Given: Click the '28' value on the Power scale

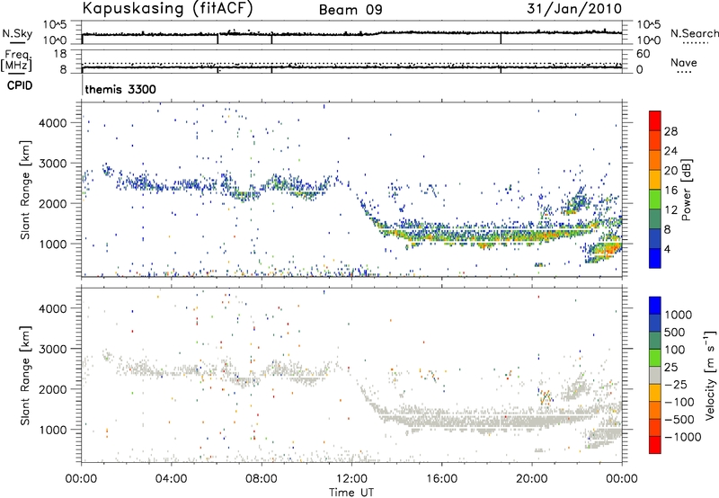Looking at the screenshot, I should coord(670,131).
